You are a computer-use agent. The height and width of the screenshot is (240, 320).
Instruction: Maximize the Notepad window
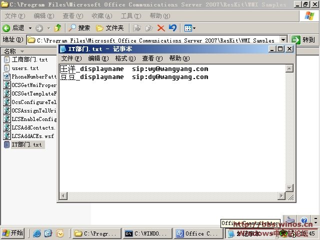(280, 49)
